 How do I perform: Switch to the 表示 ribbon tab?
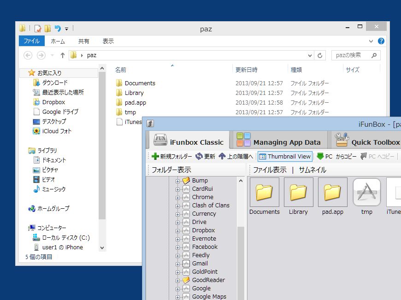point(108,41)
